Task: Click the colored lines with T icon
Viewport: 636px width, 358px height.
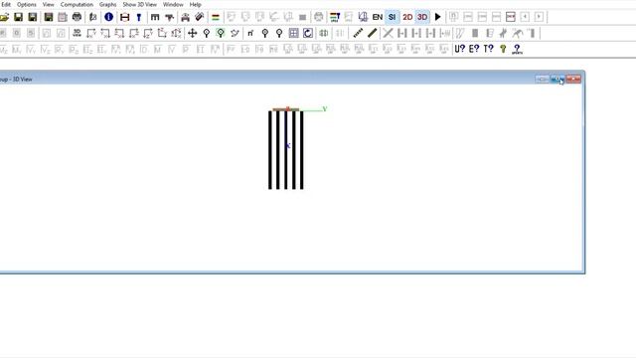Action: point(335,17)
